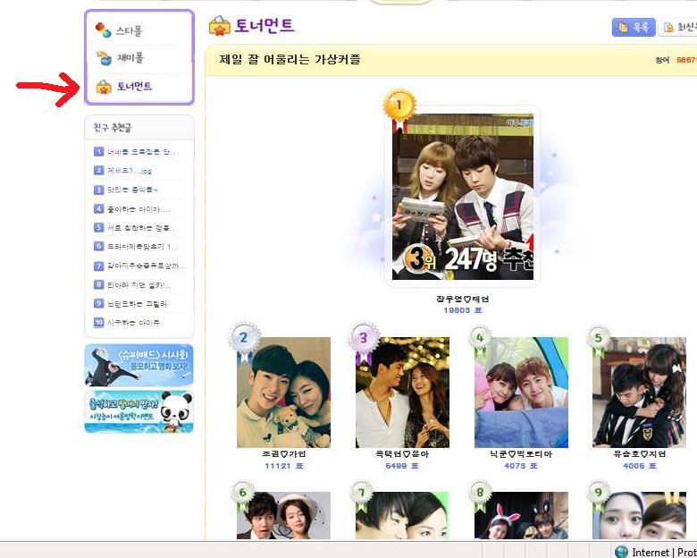Click the blue rank 2 ribbon badge
The width and height of the screenshot is (697, 558).
click(244, 341)
